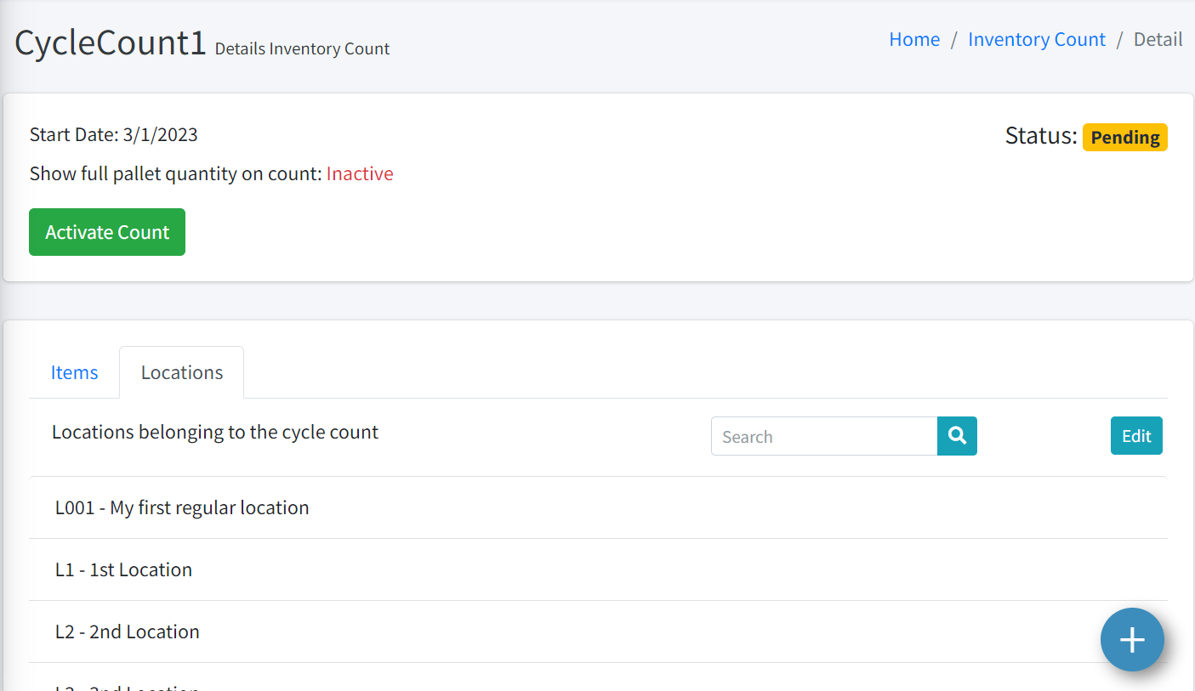Select the L1 - 1st Location row
The height and width of the screenshot is (691, 1195).
(124, 569)
